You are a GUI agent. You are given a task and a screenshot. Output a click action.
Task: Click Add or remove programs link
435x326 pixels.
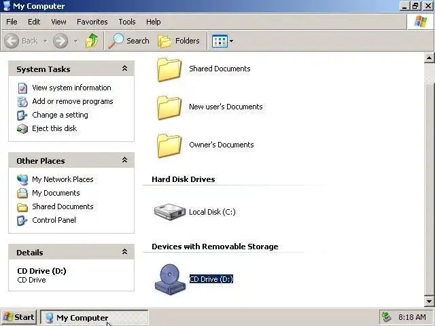click(73, 101)
